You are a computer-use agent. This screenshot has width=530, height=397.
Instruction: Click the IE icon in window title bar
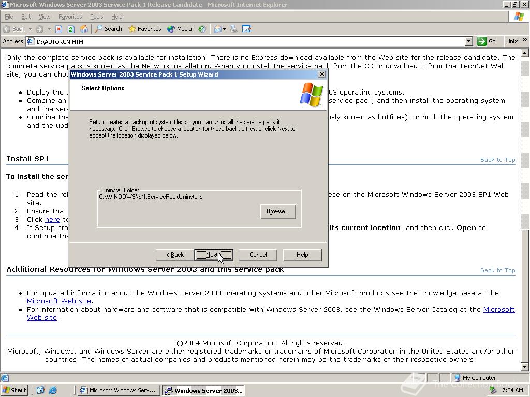[4, 4]
